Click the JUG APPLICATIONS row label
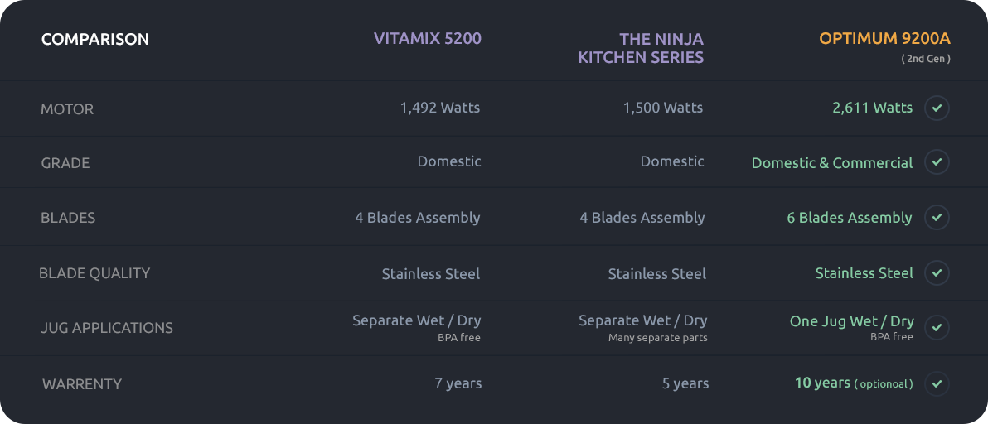 tap(107, 328)
